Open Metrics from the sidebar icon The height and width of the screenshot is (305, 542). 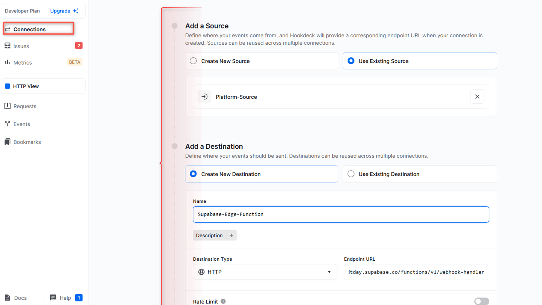point(8,62)
